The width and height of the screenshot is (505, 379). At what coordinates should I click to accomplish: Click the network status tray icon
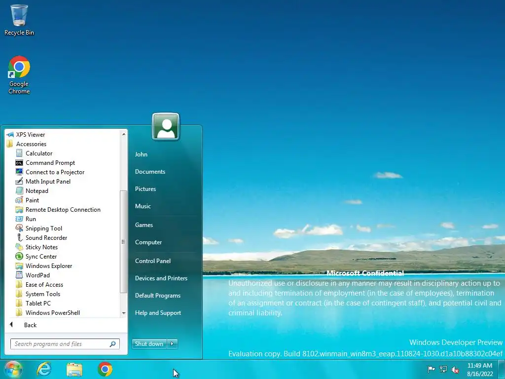[443, 369]
